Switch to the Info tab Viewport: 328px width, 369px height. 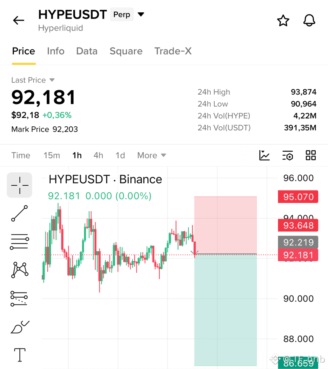[x=56, y=51]
